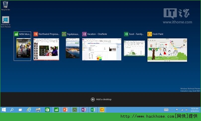Click the Fresh Paint yellow icon in Task View
The height and width of the screenshot is (121, 201).
[150, 34]
